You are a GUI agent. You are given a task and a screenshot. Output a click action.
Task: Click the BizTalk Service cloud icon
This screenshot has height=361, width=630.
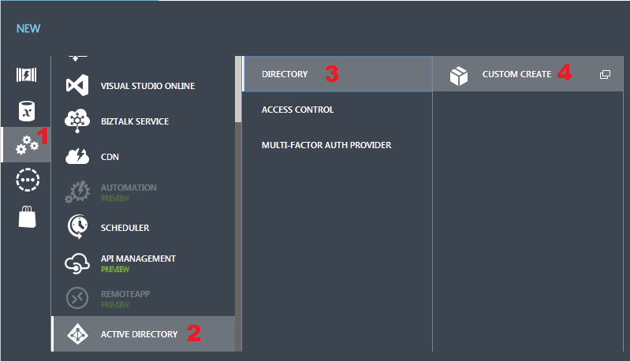click(x=77, y=121)
